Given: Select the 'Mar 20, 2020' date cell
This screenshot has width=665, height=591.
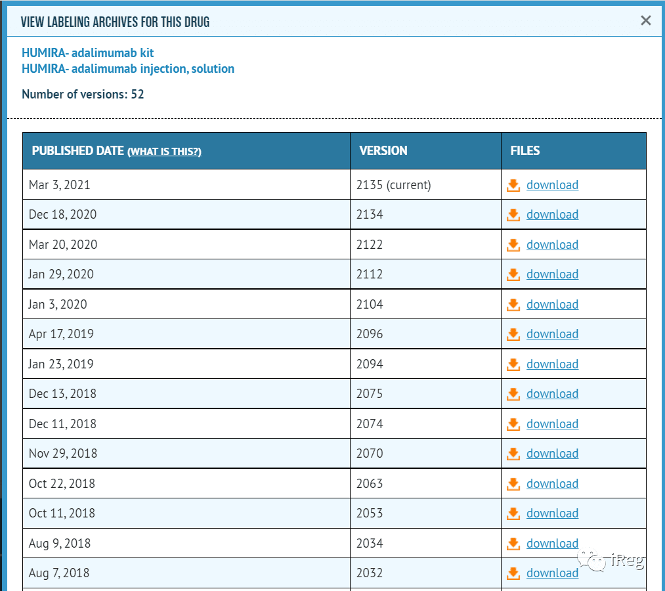Looking at the screenshot, I should pos(186,244).
